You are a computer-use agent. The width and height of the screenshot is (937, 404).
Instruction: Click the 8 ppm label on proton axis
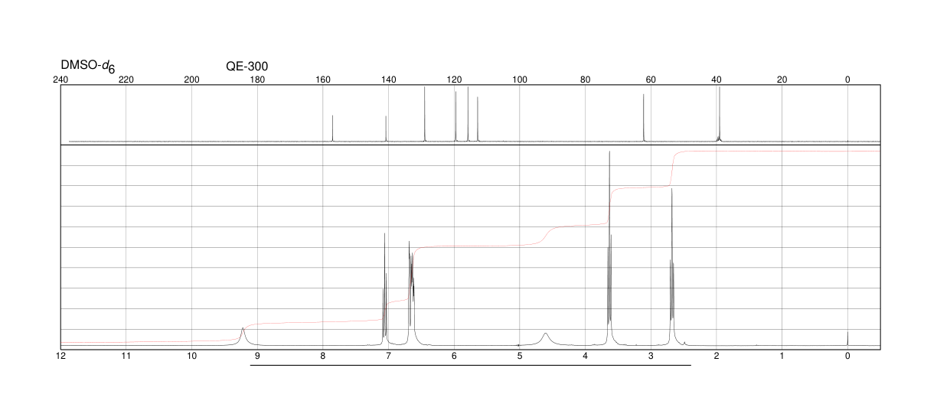click(x=323, y=356)
